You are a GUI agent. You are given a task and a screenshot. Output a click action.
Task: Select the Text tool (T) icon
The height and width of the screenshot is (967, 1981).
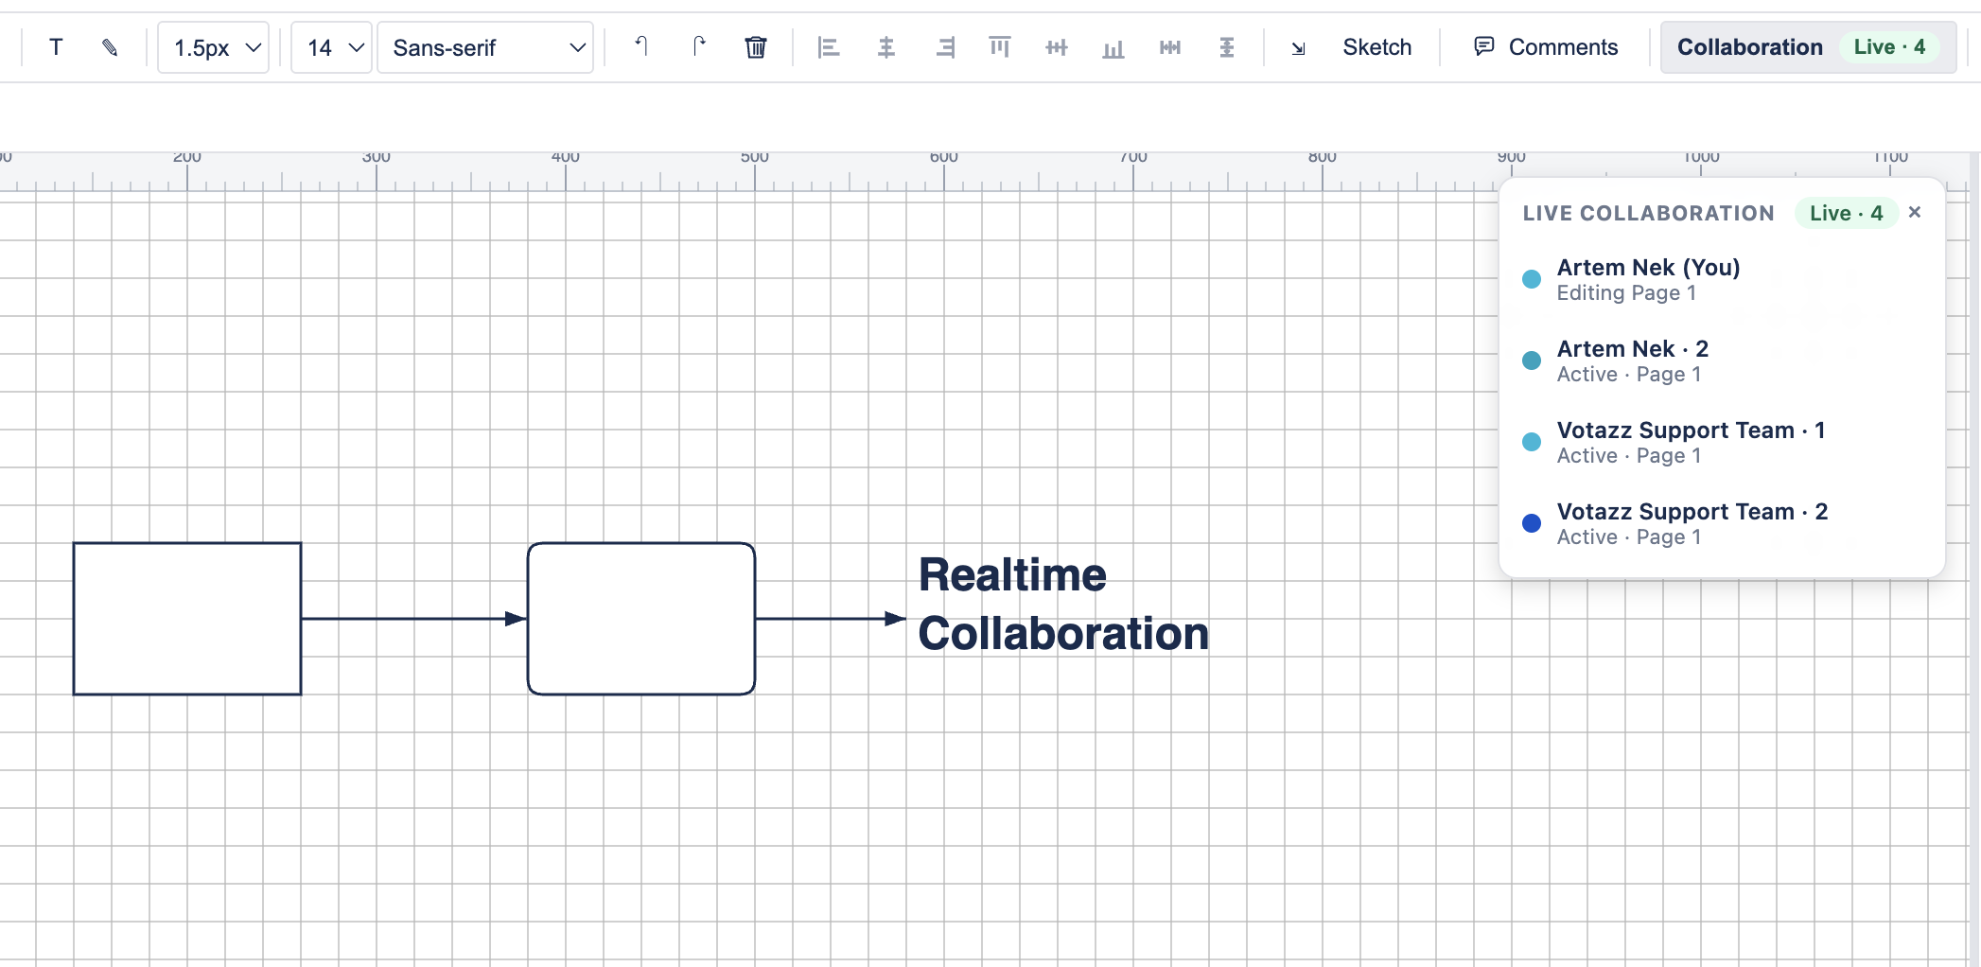56,47
